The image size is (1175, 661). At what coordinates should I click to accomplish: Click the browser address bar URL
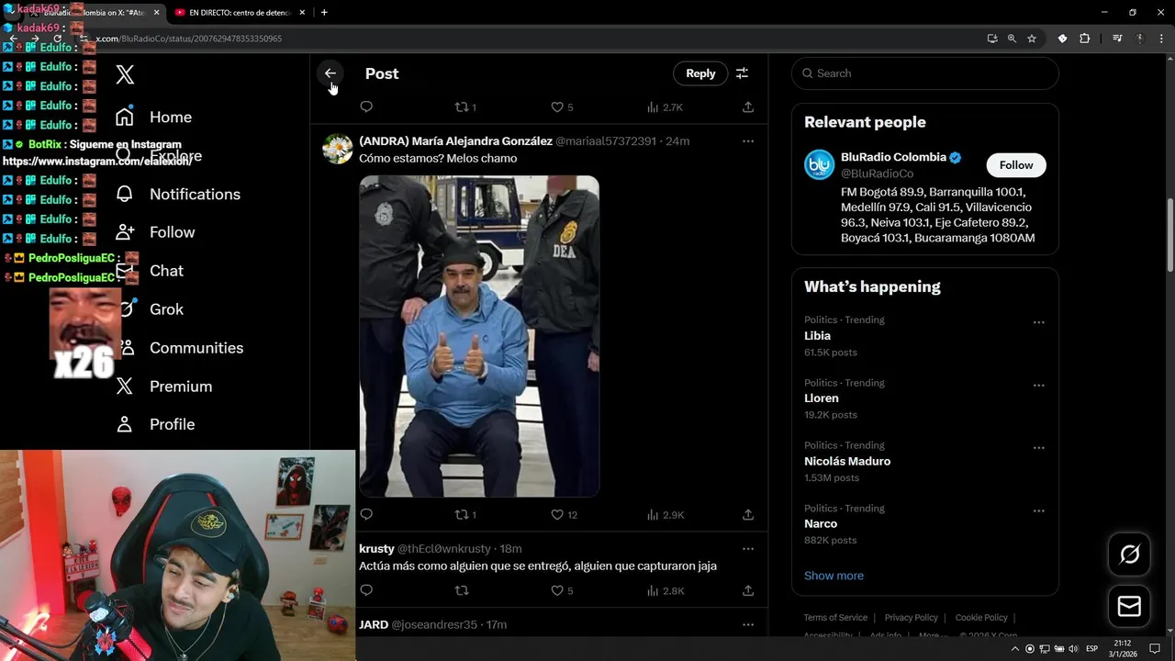point(189,39)
